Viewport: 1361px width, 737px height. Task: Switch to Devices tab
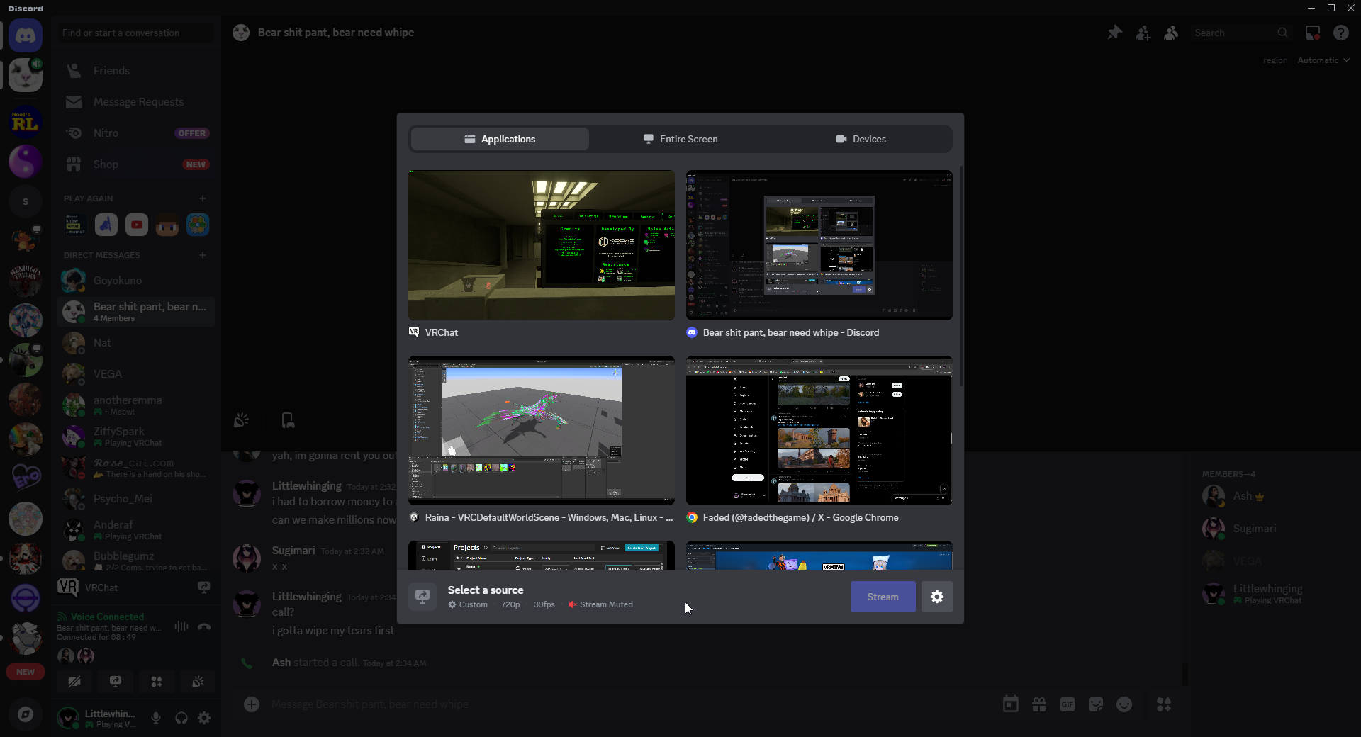click(861, 139)
